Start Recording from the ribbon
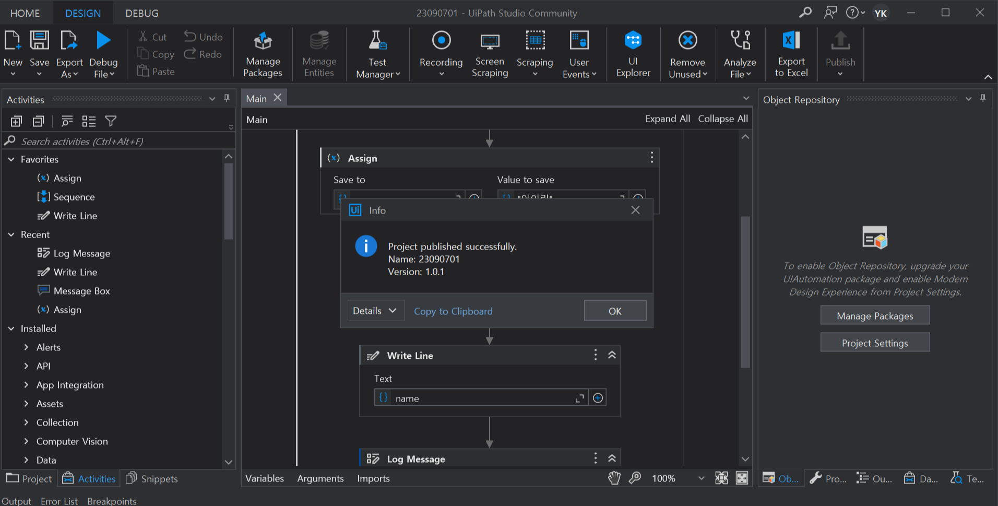This screenshot has width=998, height=506. point(441,54)
